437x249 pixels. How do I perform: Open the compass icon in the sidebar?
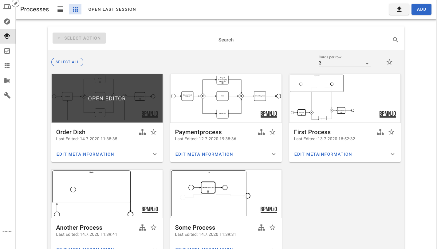pos(7,21)
